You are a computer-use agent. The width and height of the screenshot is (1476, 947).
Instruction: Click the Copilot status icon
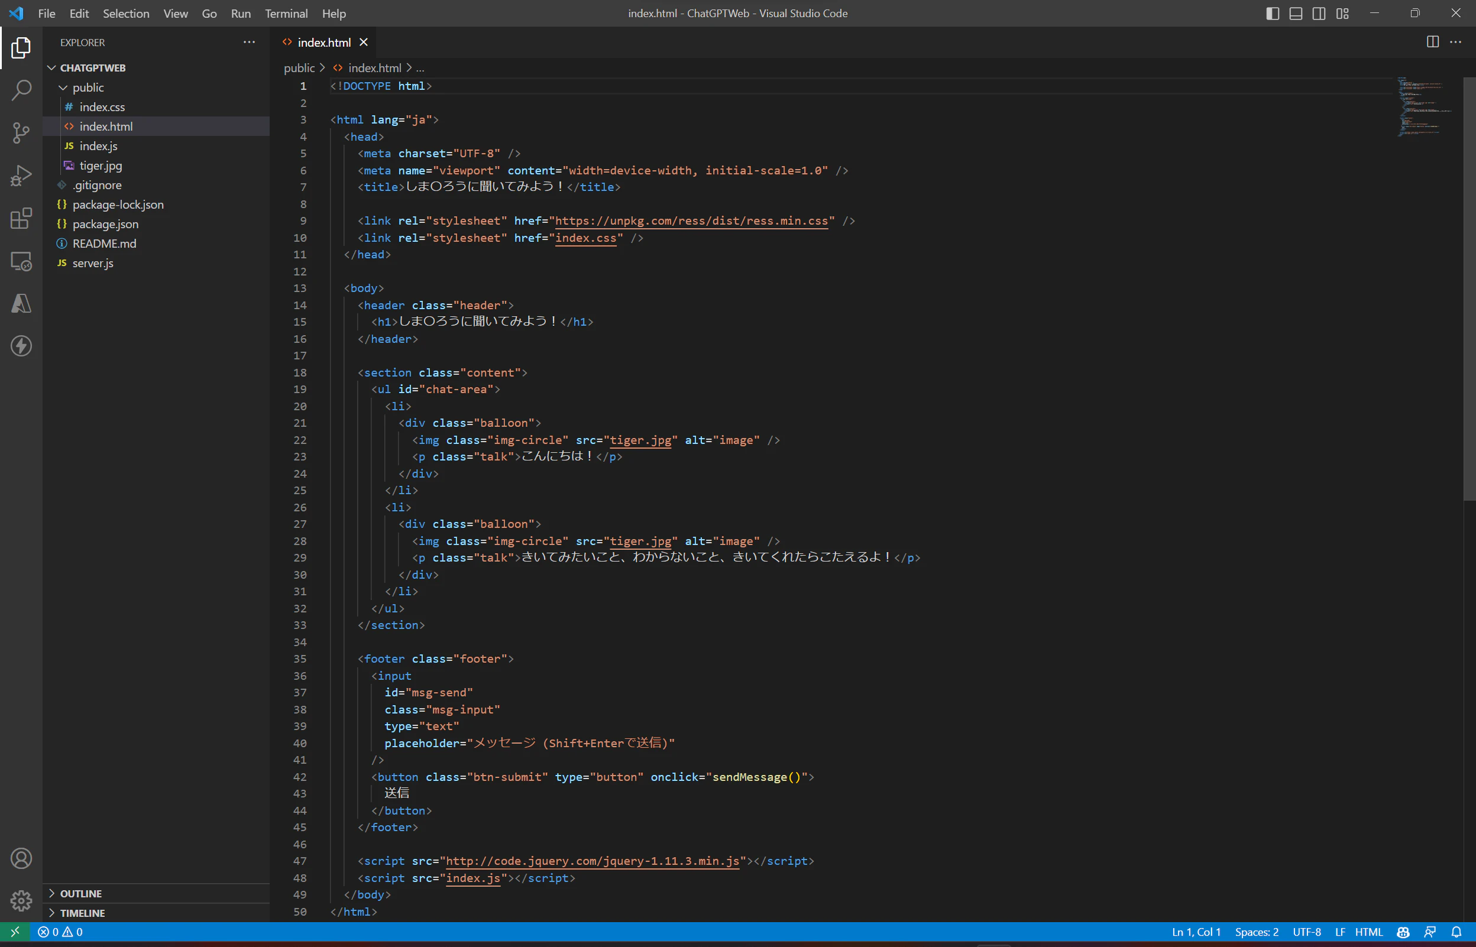pyautogui.click(x=1403, y=932)
